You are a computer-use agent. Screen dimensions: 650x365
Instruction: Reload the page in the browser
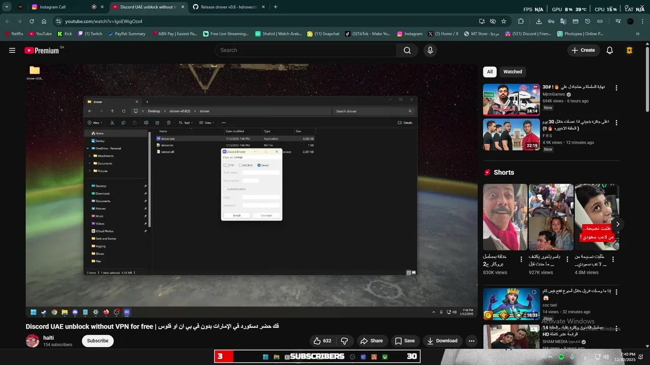coord(32,21)
